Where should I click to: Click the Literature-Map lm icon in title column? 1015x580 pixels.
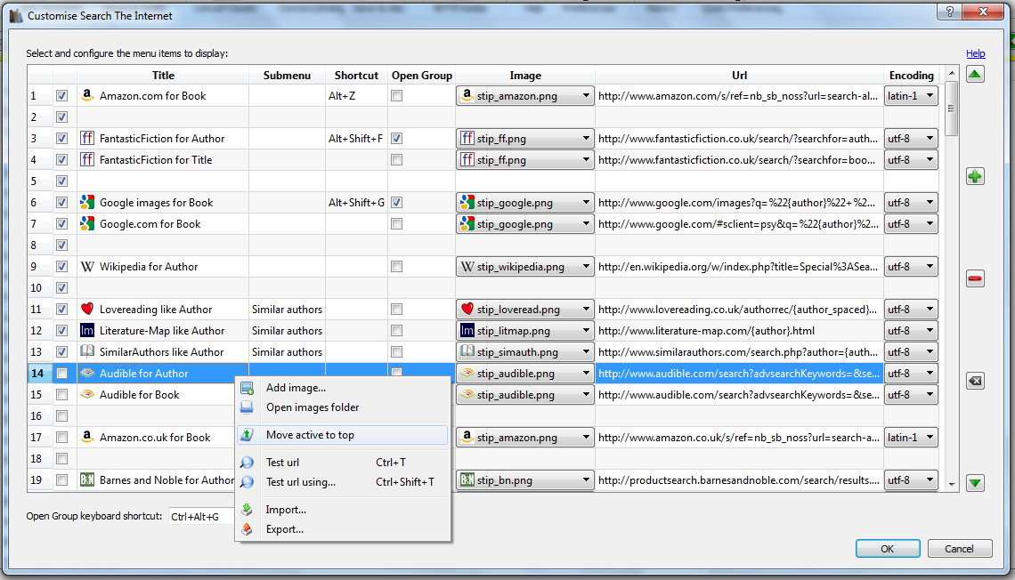[86, 330]
